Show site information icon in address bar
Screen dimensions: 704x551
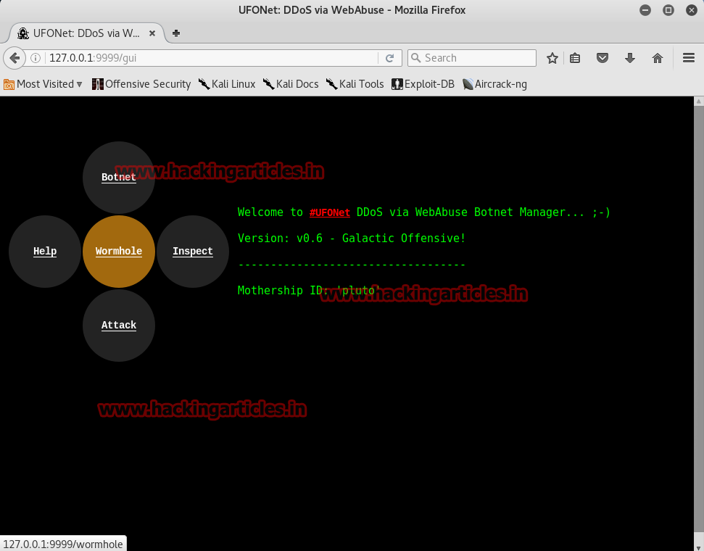[36, 58]
